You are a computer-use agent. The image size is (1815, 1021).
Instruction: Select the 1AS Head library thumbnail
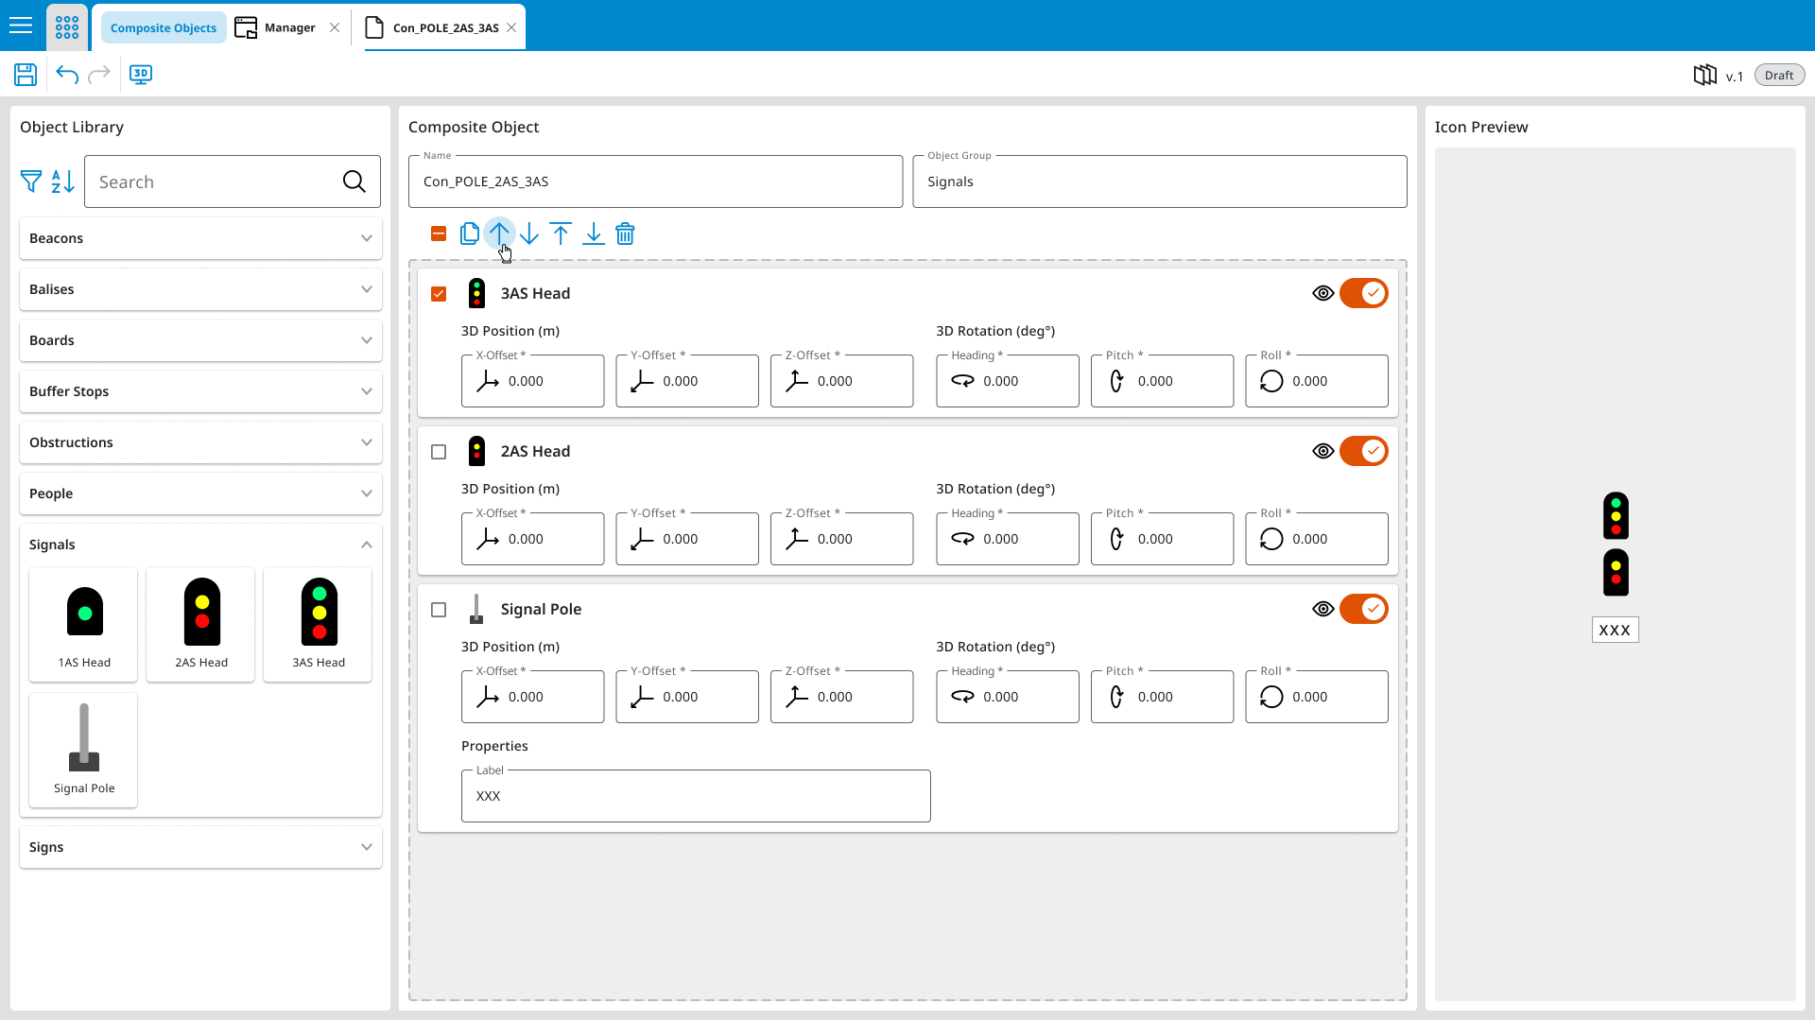tap(84, 624)
